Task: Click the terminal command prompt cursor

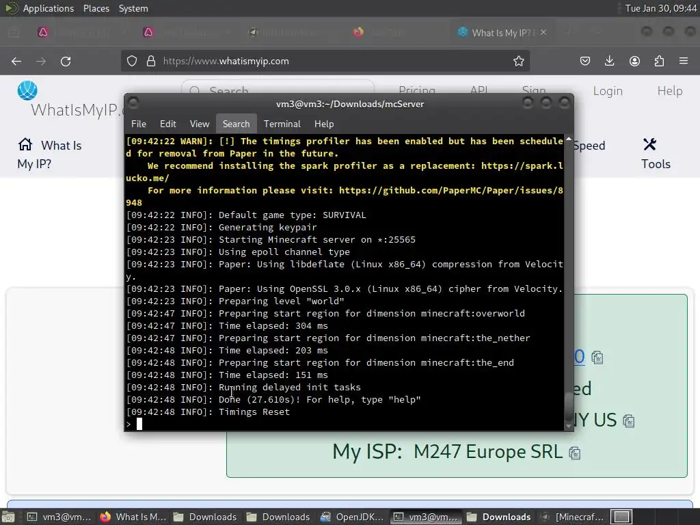Action: pos(139,424)
